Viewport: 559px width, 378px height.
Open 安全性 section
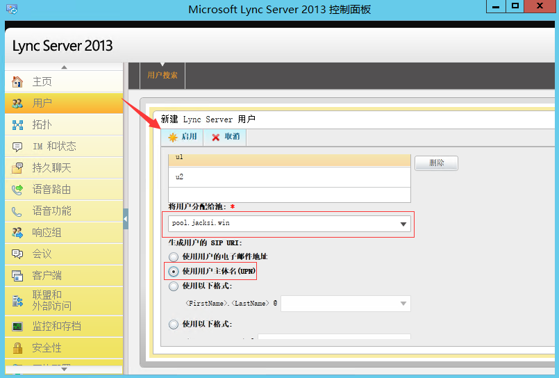tap(64, 347)
